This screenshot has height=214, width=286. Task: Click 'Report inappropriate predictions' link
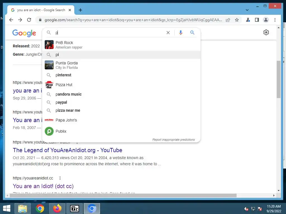pyautogui.click(x=173, y=140)
